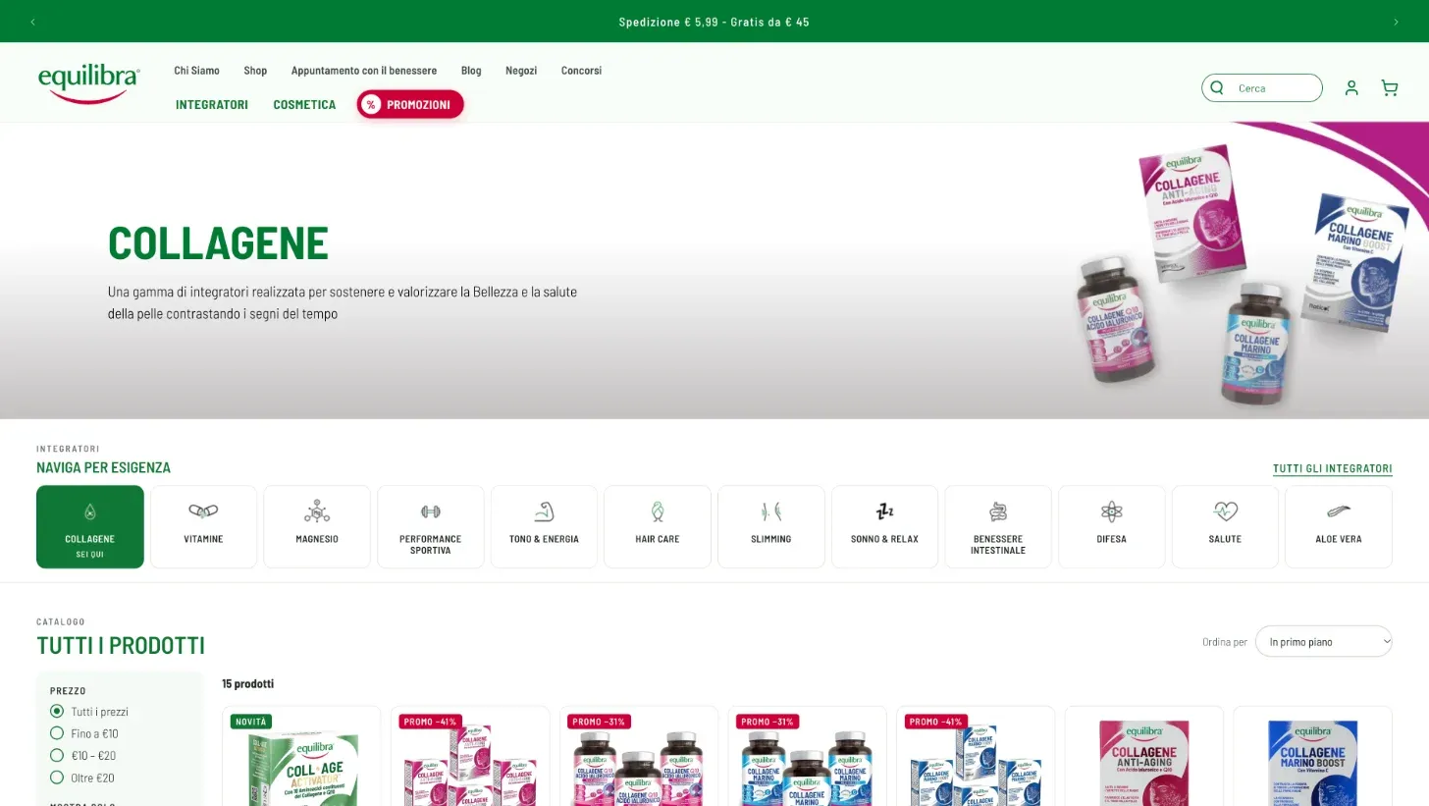This screenshot has height=806, width=1429.
Task: Open Salute category tile
Action: point(1225,527)
